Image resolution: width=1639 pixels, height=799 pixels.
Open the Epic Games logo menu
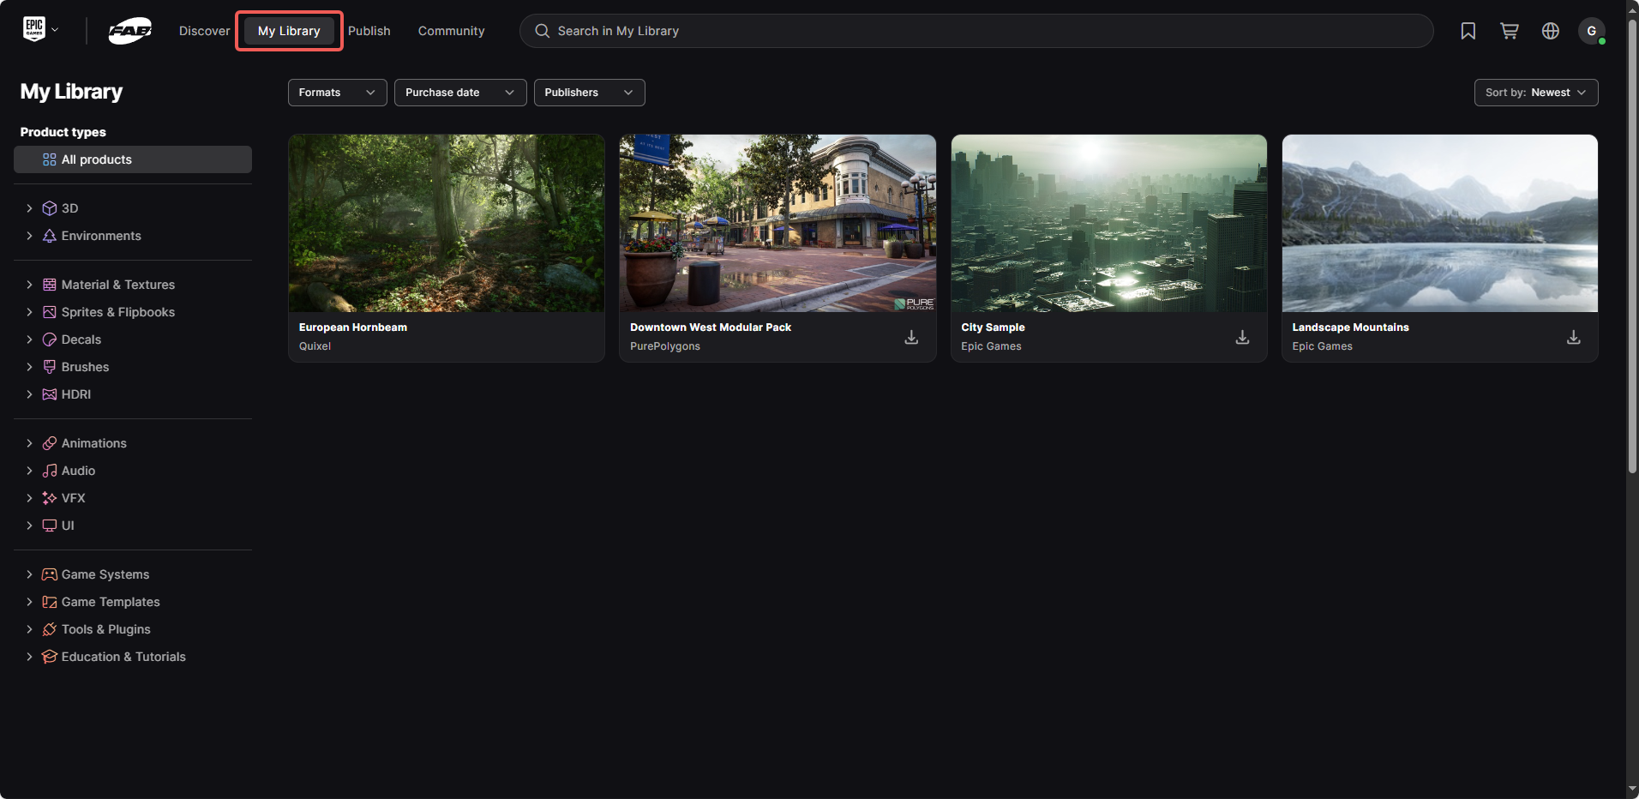tap(40, 30)
